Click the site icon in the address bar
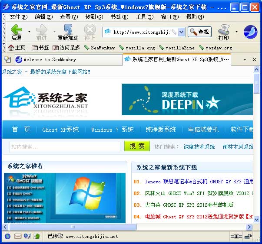The height and width of the screenshot is (244, 262). [x=108, y=31]
